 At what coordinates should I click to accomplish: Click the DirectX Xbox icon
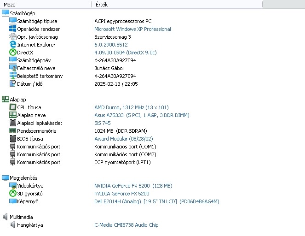click(x=13, y=53)
